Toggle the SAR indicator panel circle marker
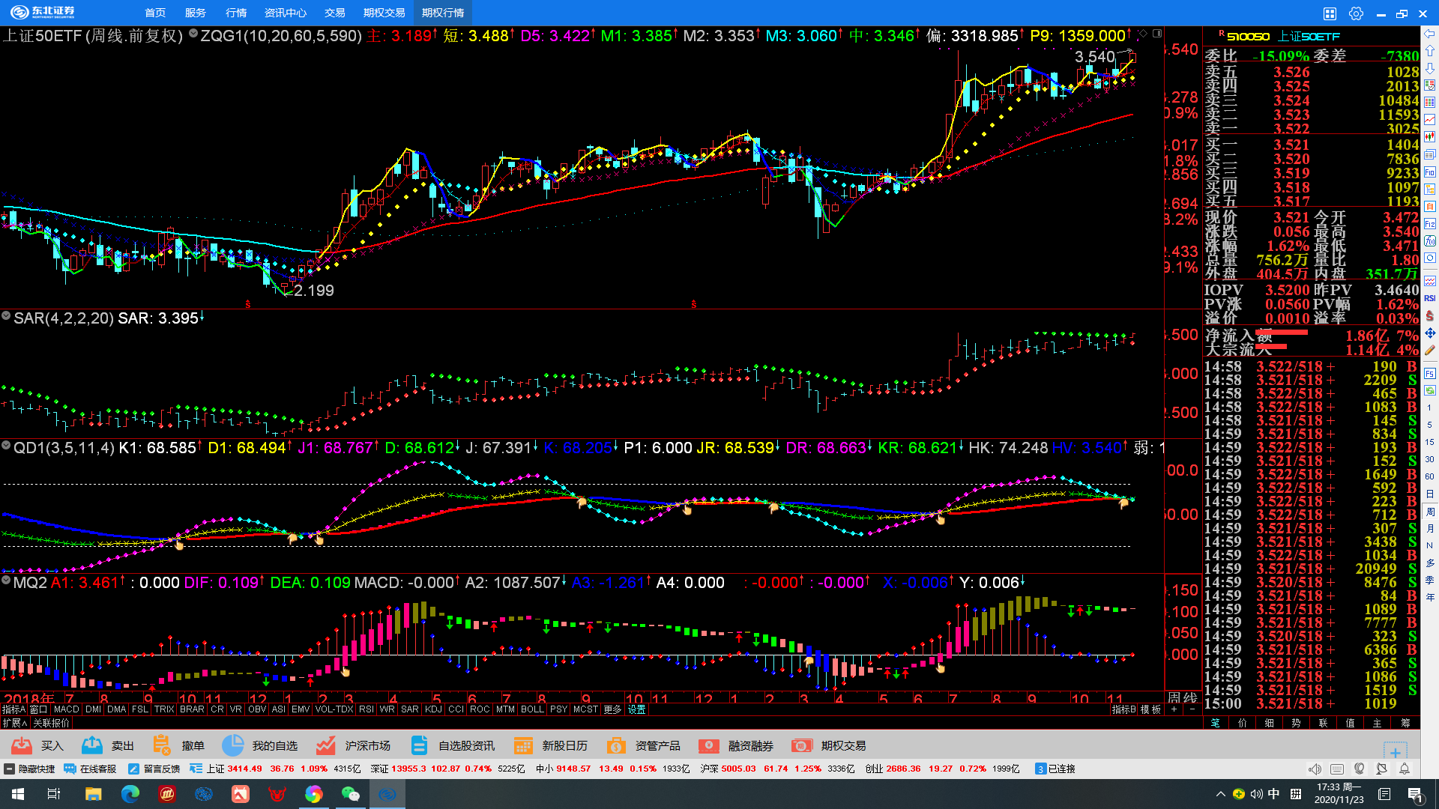The image size is (1439, 809). click(x=6, y=317)
